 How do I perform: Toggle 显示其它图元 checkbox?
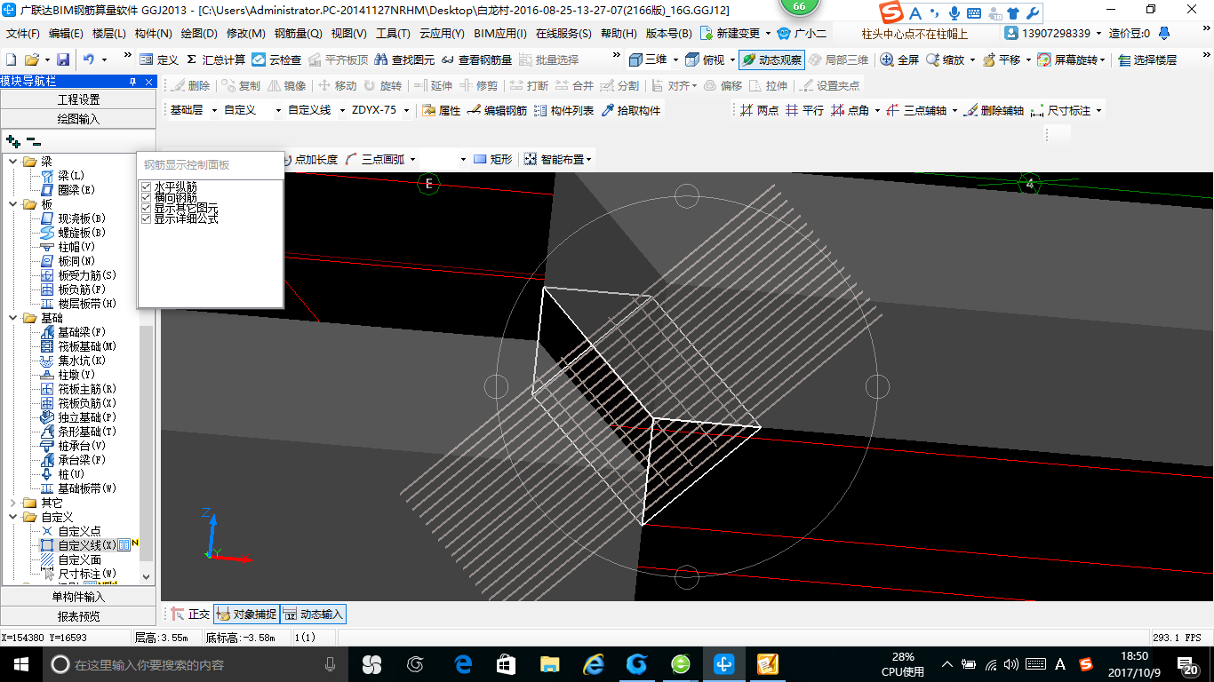click(x=147, y=208)
